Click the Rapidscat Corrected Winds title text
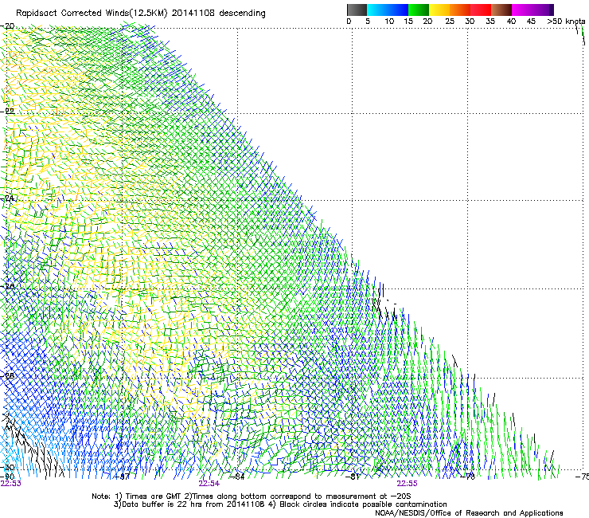This screenshot has height=518, width=589. tap(141, 13)
